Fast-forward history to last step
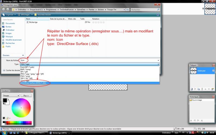Screen dimensions: 216x135 coord(202,120)
